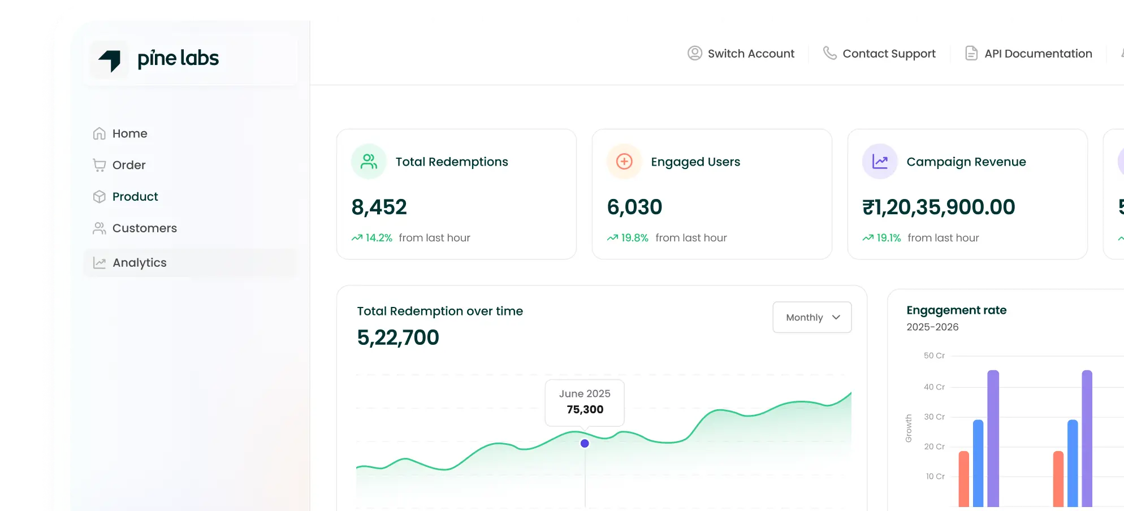Click the 10 Cr axis label
1124x511 pixels.
(935, 477)
